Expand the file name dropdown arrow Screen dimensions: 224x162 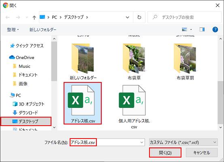(x=142, y=142)
